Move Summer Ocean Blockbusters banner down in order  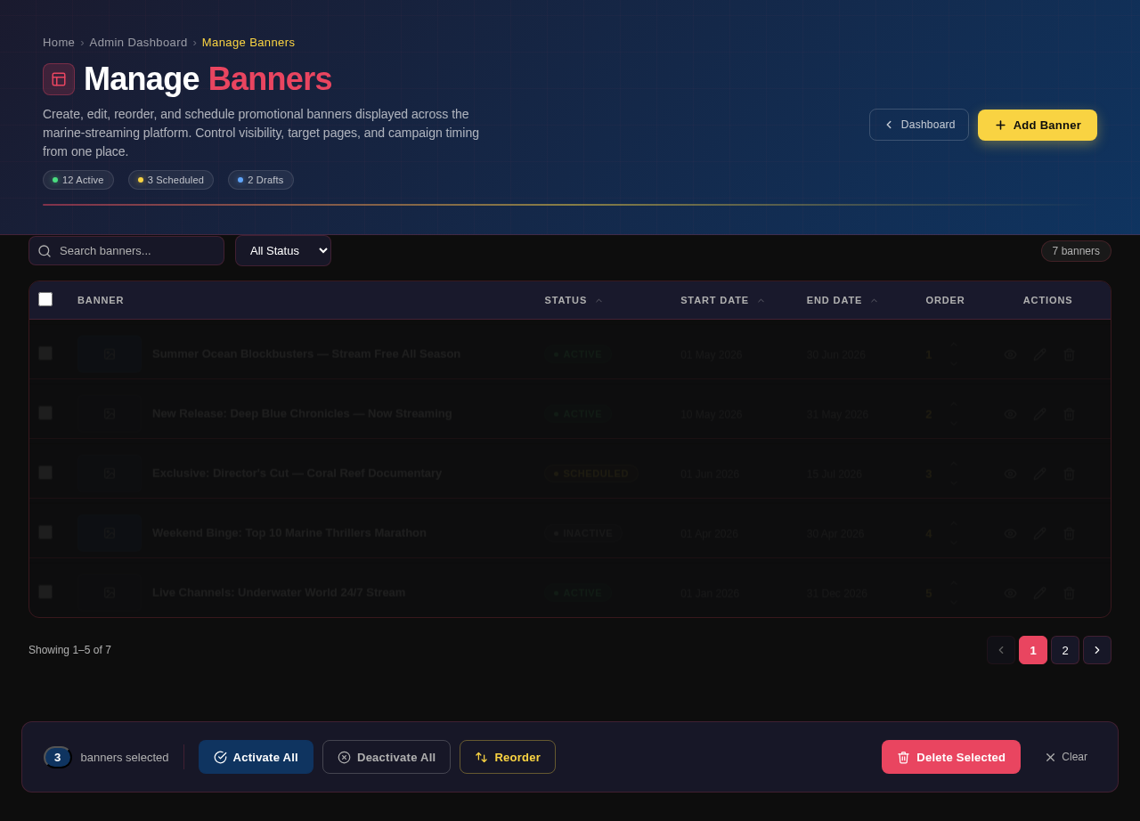click(x=953, y=364)
